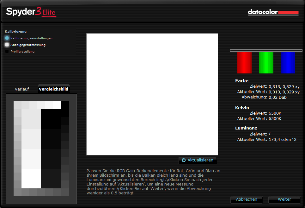Select the Anzeigegerätmessung step label
Screen dimensions: 305x208
28,45
